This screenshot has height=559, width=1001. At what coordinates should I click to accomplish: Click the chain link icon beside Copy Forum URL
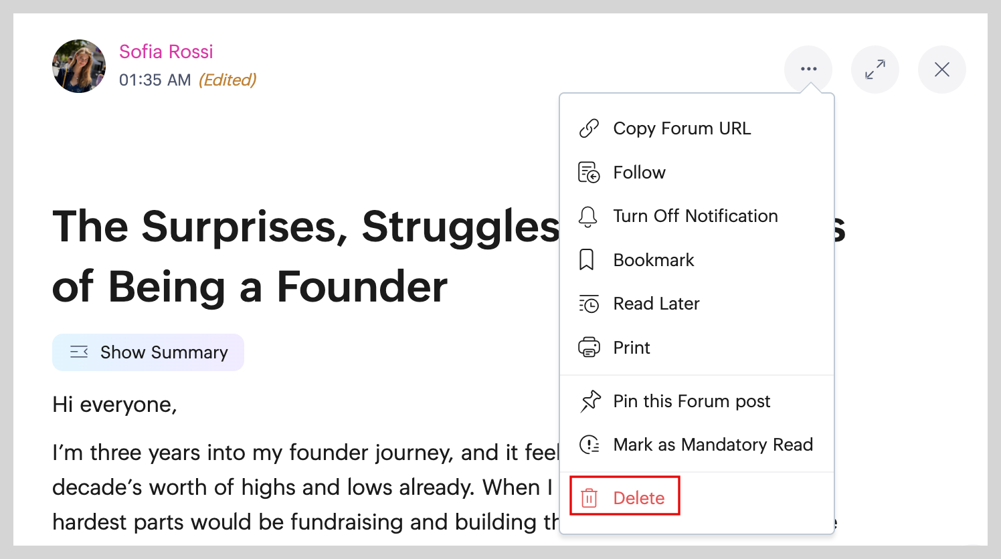[589, 128]
